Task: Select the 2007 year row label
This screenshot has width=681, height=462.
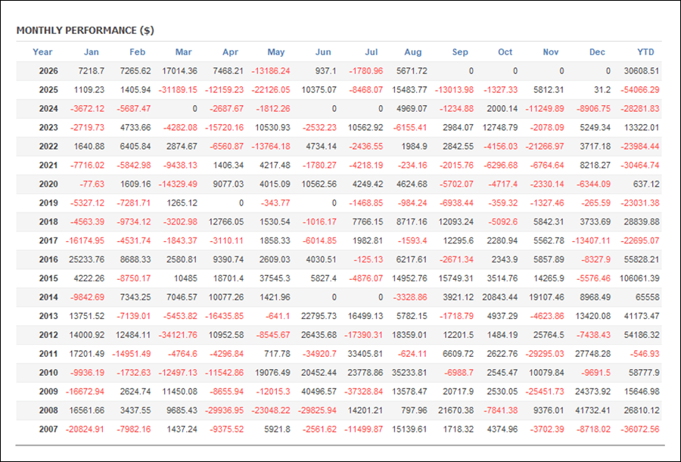Action: click(48, 429)
